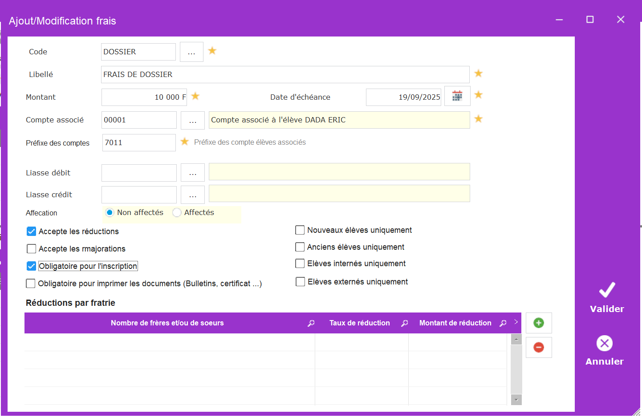This screenshot has height=418, width=642.
Task: Open the Code browse ellipsis button
Action: click(191, 52)
